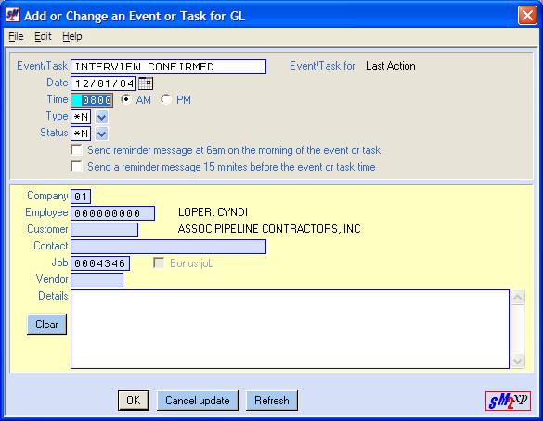Enable the 15 minutes before reminder checkbox
The image size is (543, 421).
coord(76,166)
